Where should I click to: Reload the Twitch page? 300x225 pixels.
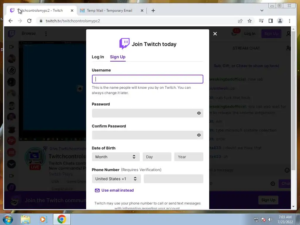click(29, 21)
